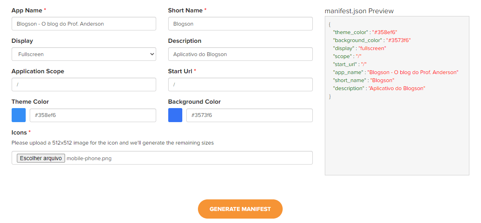Click the manifest.json Preview code panel
The height and width of the screenshot is (223, 481).
pos(397,95)
